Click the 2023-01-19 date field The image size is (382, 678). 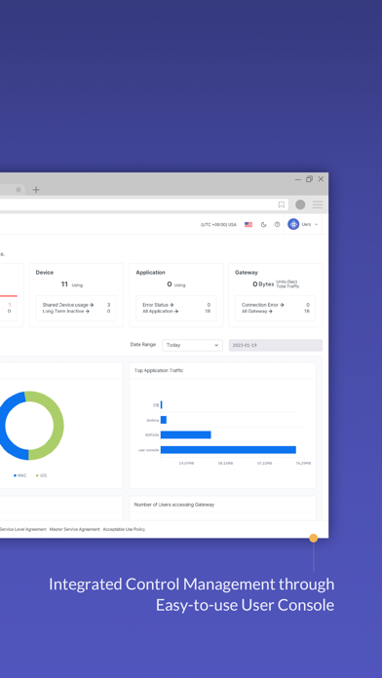276,345
